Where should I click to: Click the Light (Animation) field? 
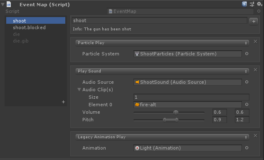(188, 148)
